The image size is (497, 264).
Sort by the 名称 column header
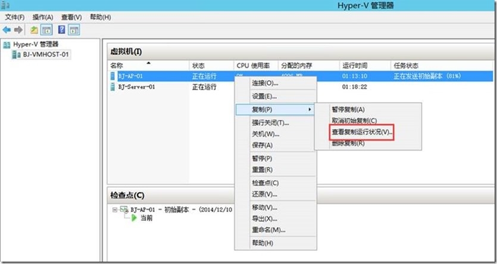pos(148,66)
